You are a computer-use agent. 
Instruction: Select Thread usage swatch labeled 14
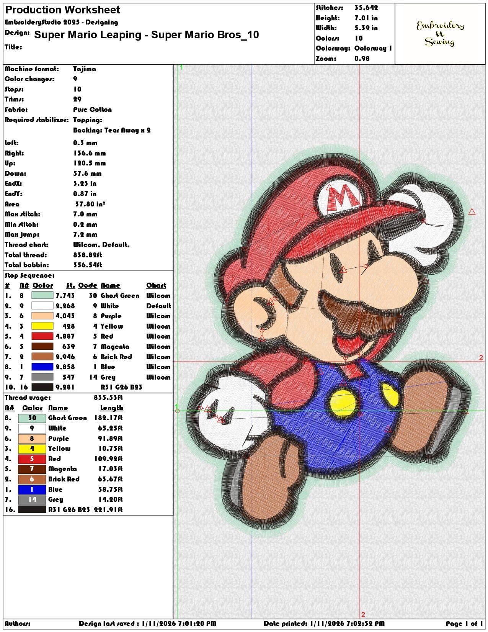[x=32, y=499]
